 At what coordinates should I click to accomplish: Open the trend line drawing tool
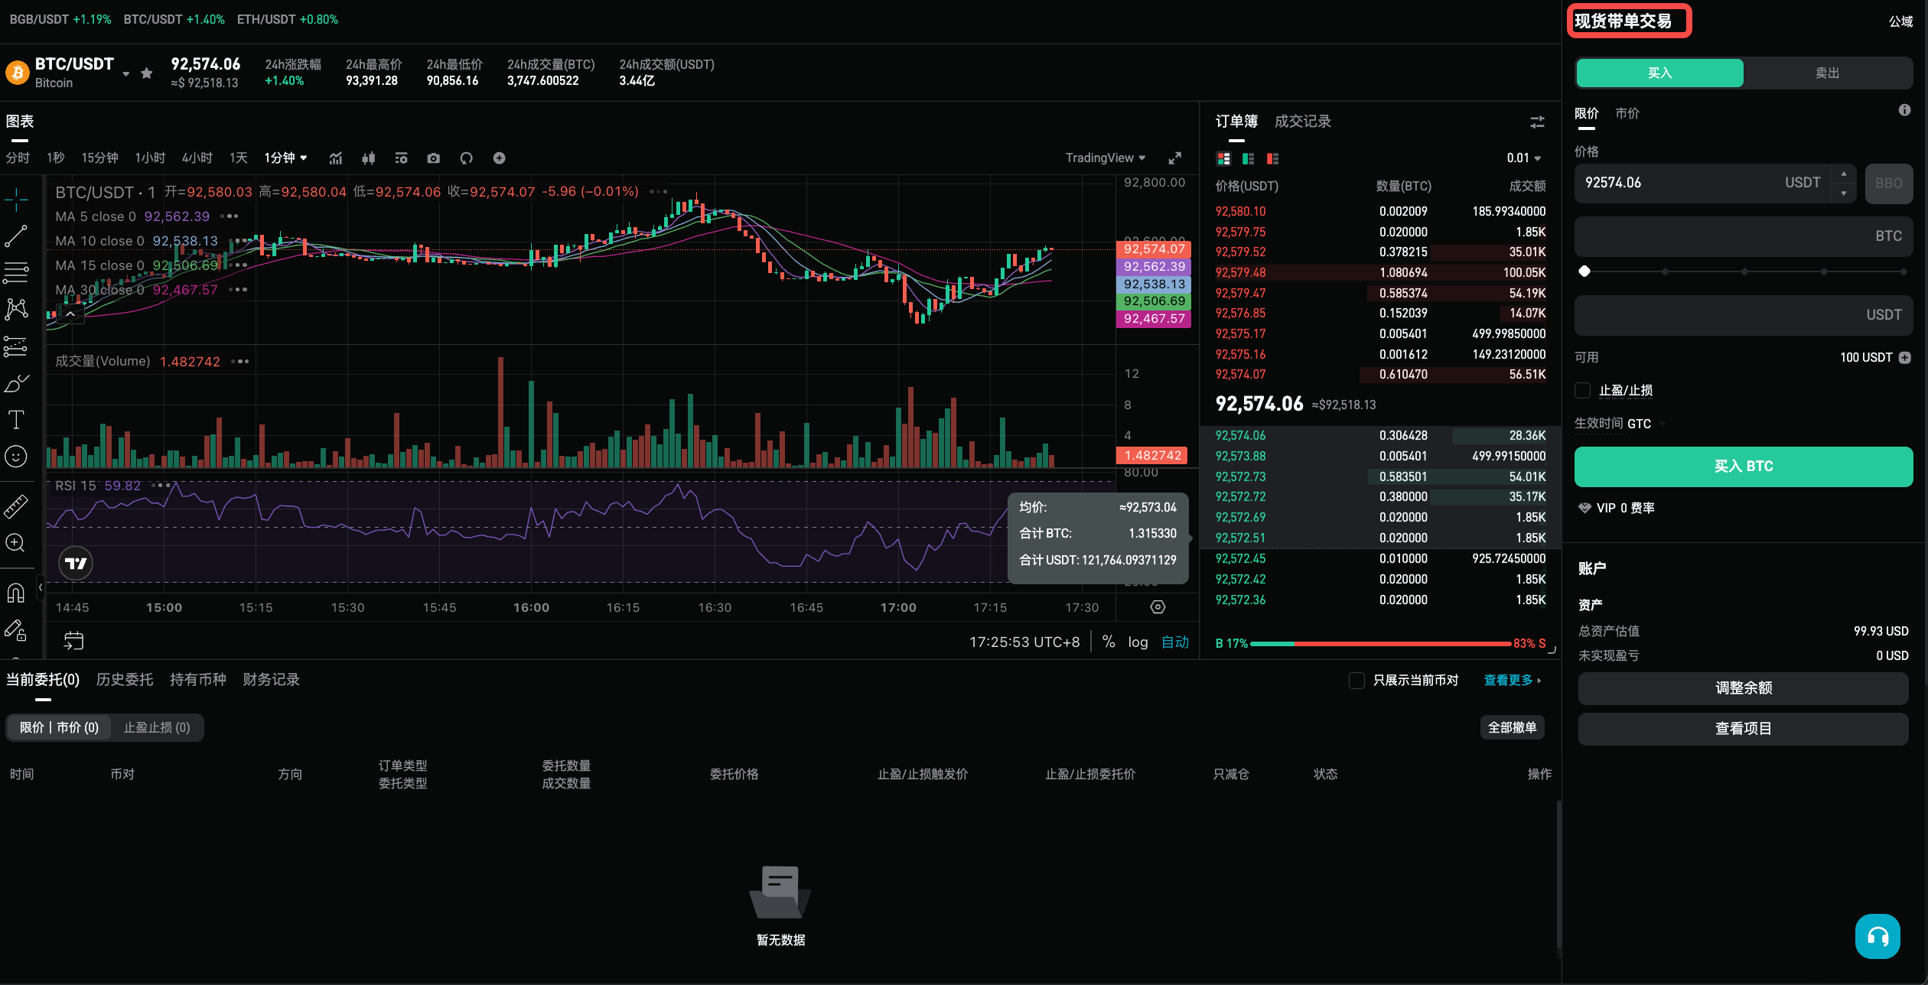(16, 236)
